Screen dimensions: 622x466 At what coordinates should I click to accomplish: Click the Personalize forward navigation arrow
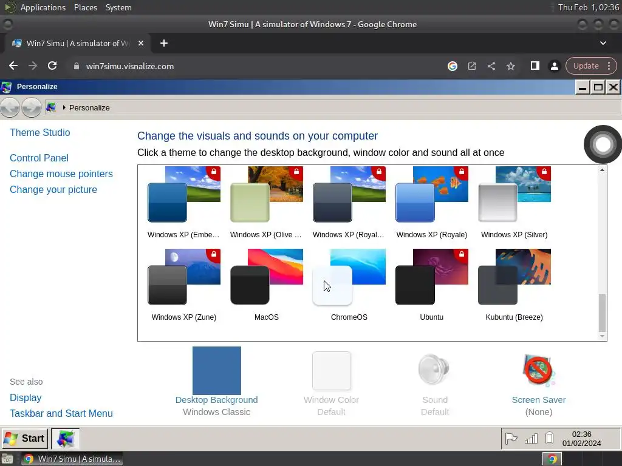(x=32, y=107)
